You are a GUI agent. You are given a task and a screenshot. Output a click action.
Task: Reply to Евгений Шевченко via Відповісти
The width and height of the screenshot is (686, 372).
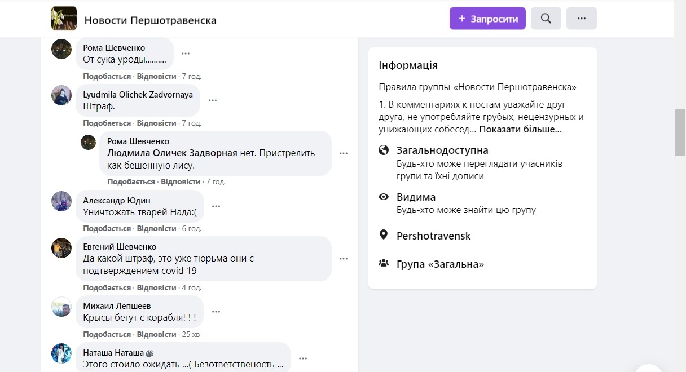tap(157, 287)
